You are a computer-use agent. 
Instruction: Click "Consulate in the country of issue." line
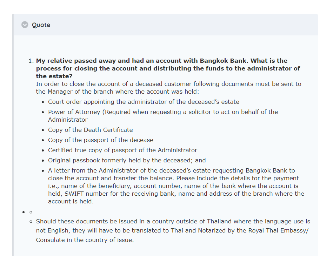point(85,240)
